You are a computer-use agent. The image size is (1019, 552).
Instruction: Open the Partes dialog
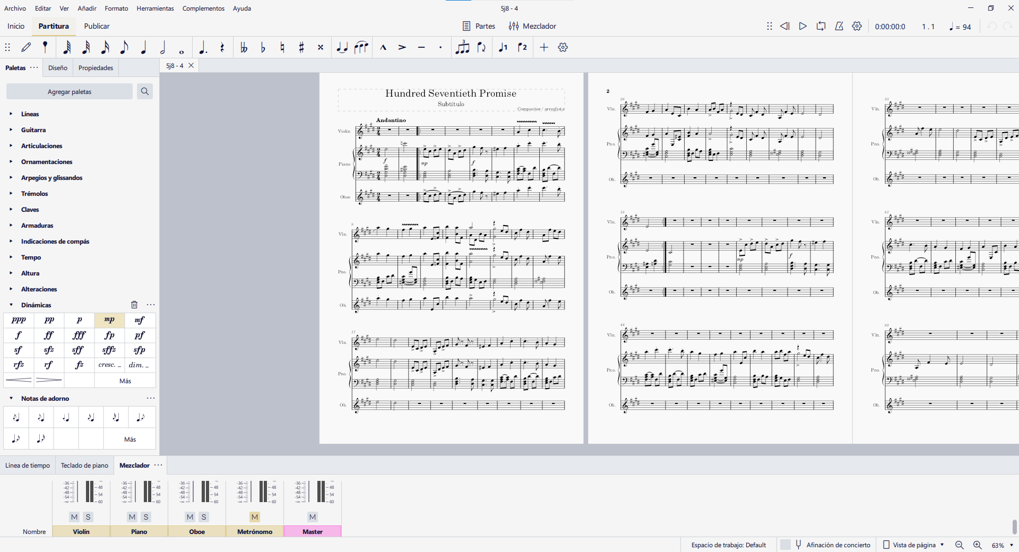coord(479,26)
